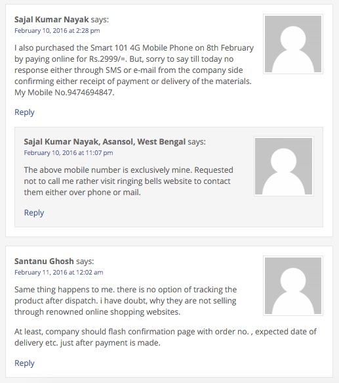Click the author name Sajal Kumar Nayak, Asansol, West Bengal
This screenshot has height=383, width=339.
tap(105, 142)
